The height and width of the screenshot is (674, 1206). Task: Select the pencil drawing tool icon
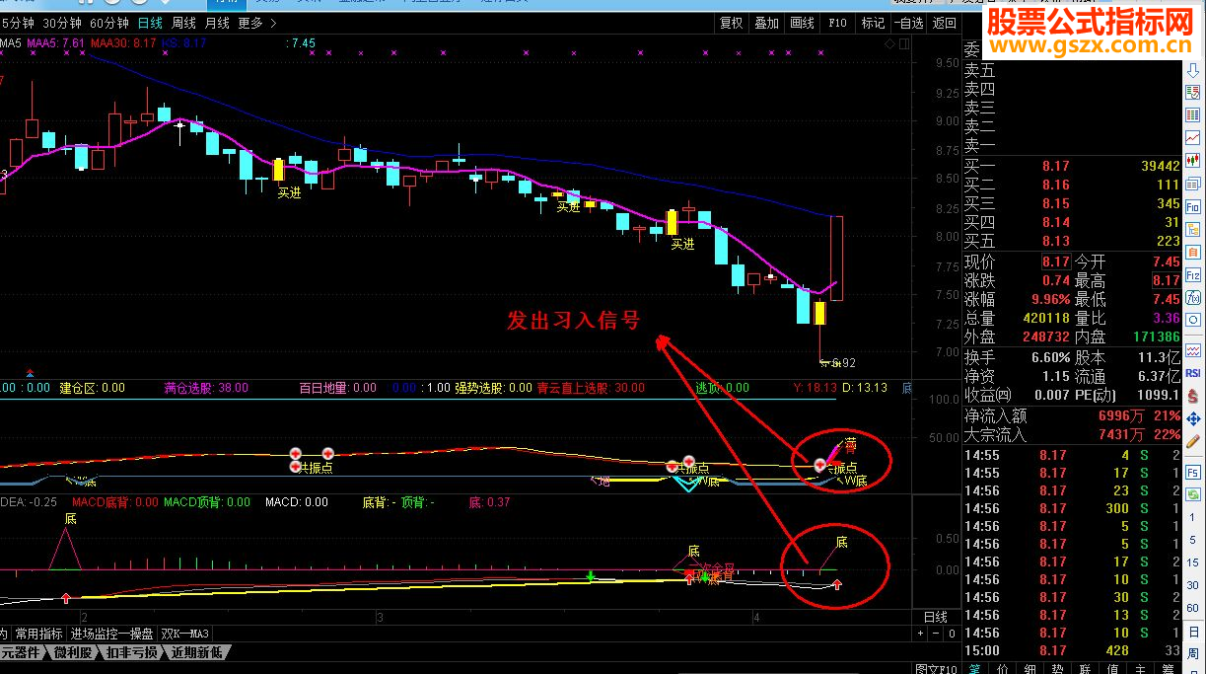[x=1192, y=439]
